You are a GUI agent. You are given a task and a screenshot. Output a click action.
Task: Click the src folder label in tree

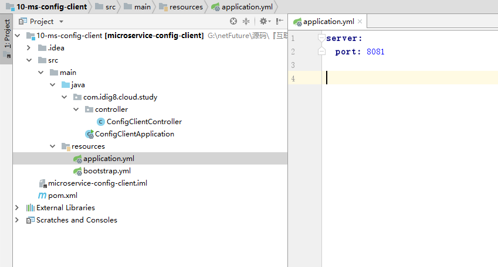53,60
